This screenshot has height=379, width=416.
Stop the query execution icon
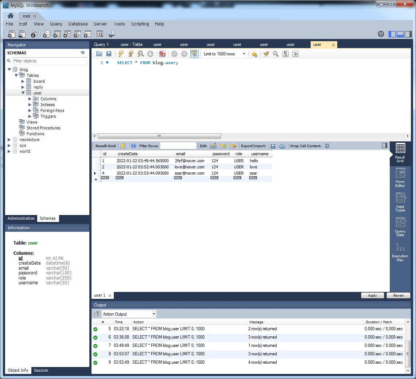pos(151,54)
